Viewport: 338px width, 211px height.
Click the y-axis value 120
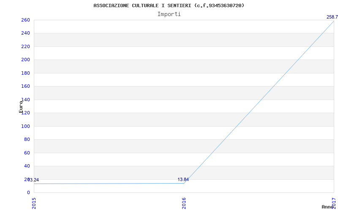click(25, 113)
